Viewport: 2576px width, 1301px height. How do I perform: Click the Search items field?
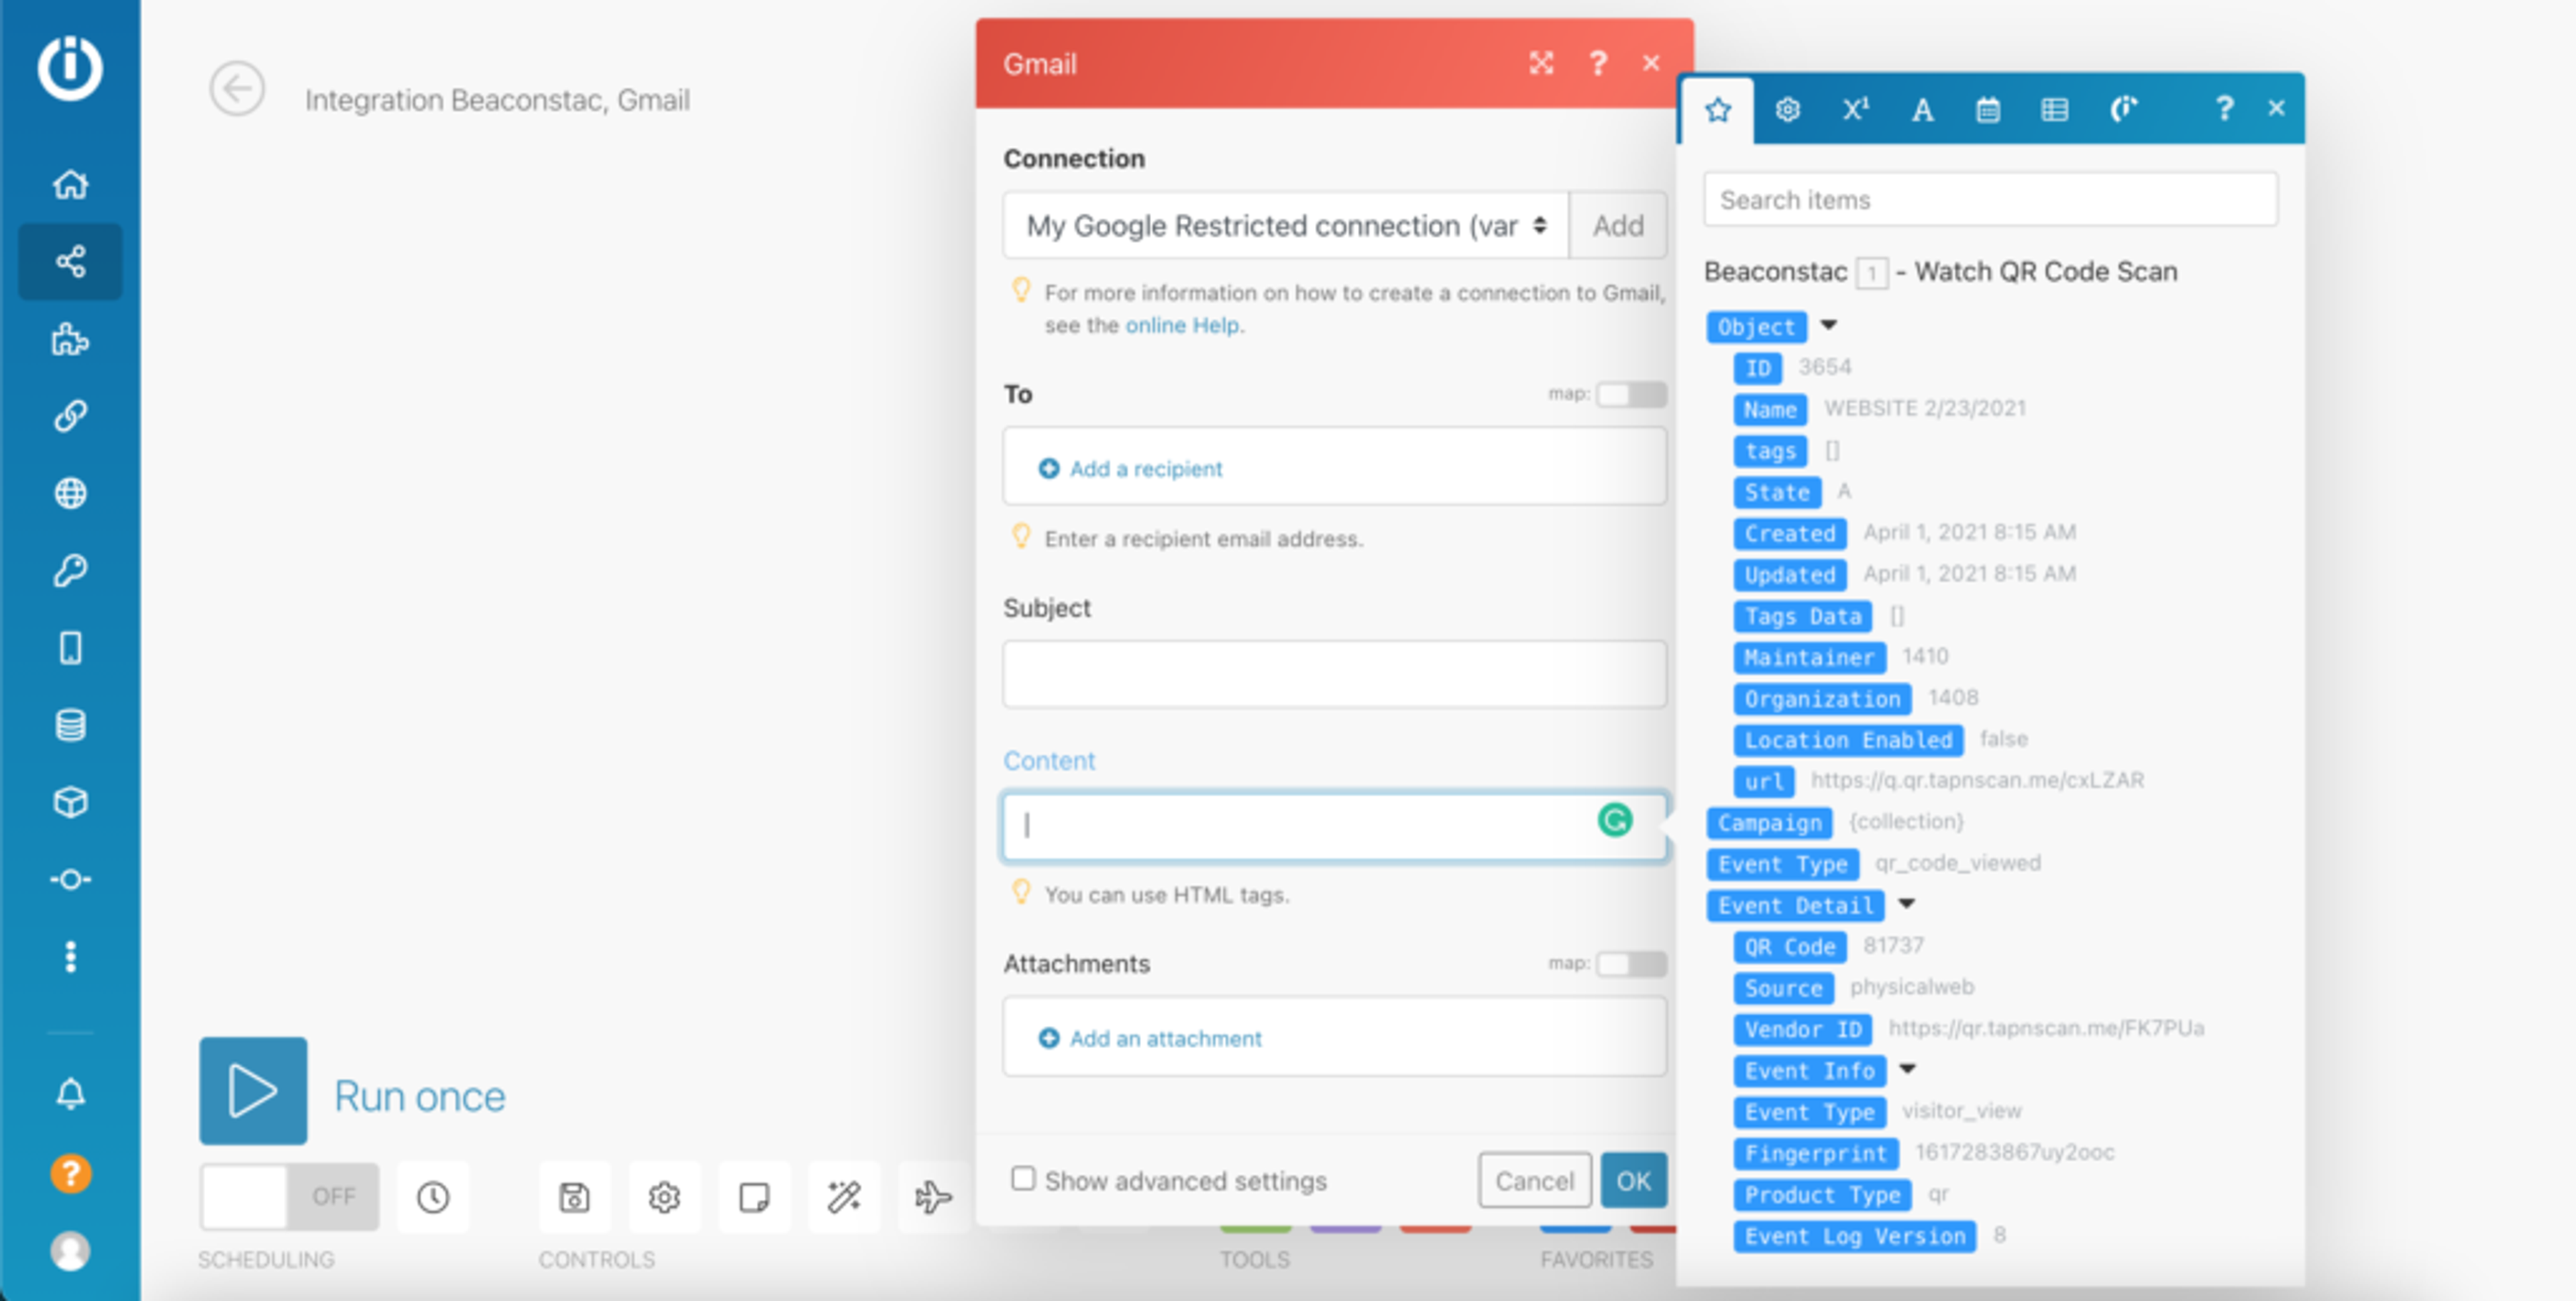click(x=1990, y=200)
